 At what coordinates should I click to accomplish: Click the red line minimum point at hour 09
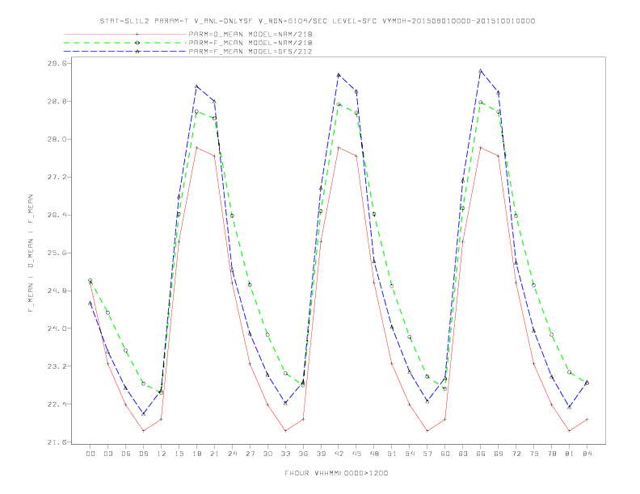click(143, 430)
